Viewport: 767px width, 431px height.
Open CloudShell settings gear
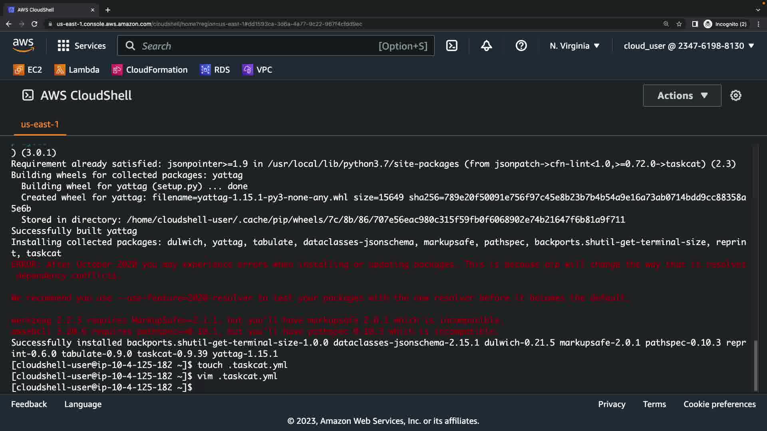(735, 95)
